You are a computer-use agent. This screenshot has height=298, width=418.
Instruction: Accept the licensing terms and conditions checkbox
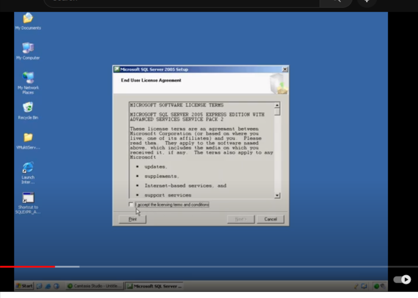pos(131,205)
